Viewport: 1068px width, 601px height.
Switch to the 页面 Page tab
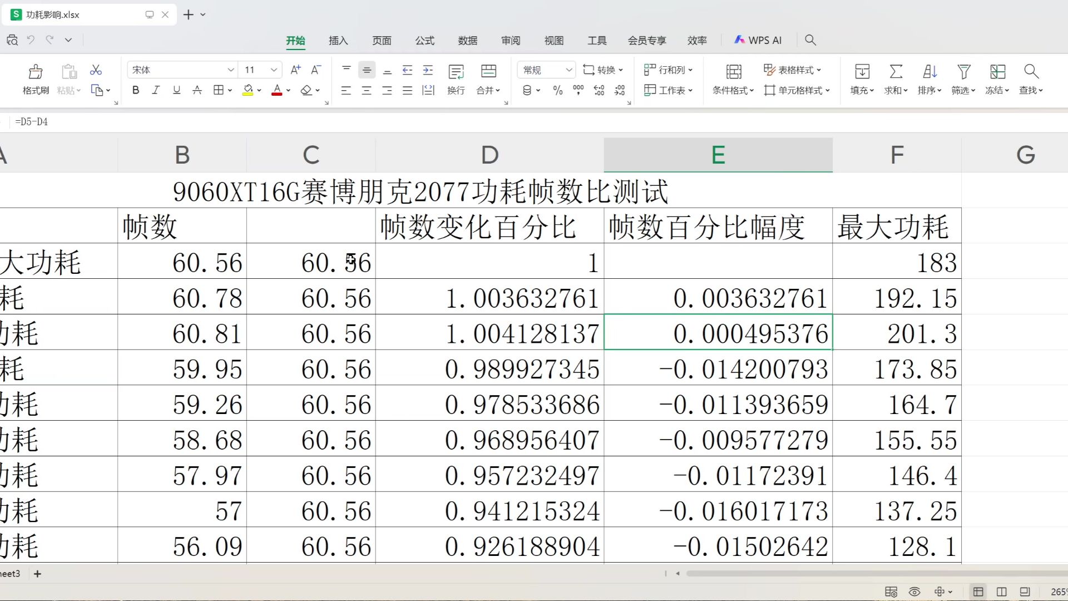click(x=382, y=40)
